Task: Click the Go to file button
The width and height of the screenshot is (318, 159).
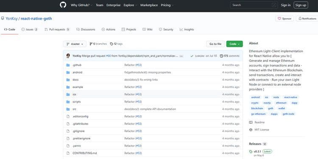Action: tap(215, 44)
